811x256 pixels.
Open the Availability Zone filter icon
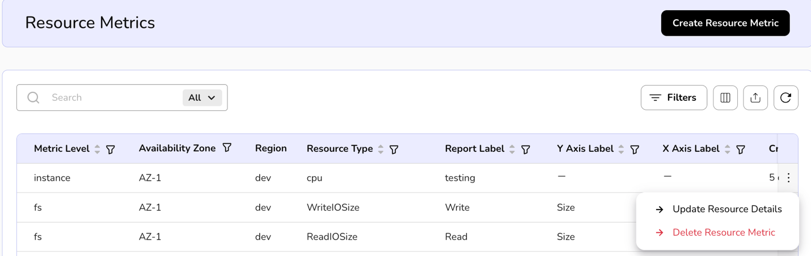coord(227,148)
